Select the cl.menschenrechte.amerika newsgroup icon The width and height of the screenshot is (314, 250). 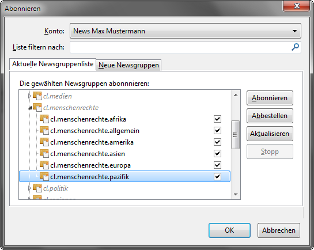pyautogui.click(x=44, y=142)
